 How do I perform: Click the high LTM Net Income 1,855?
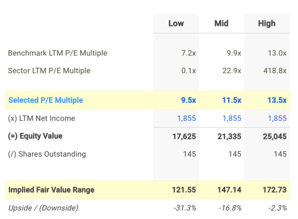[277, 118]
